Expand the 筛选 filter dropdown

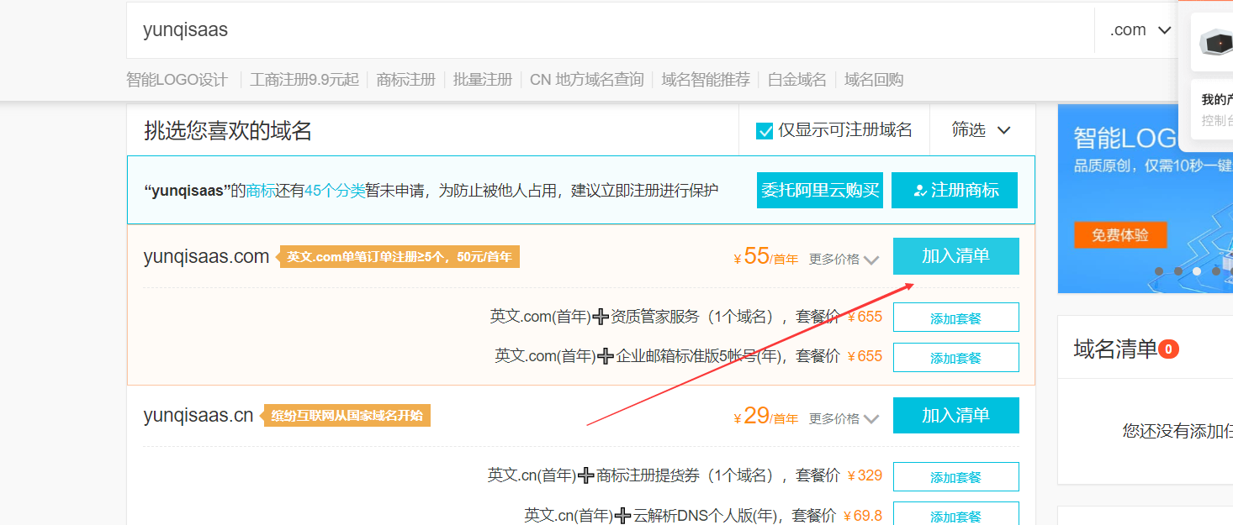click(981, 130)
